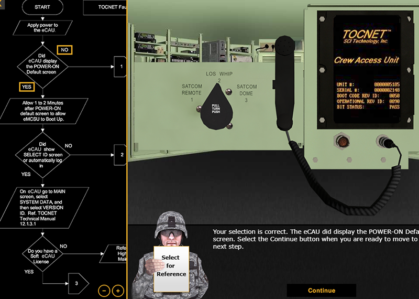
Task: Click off-page connector 2 in flowchart
Action: pyautogui.click(x=120, y=155)
